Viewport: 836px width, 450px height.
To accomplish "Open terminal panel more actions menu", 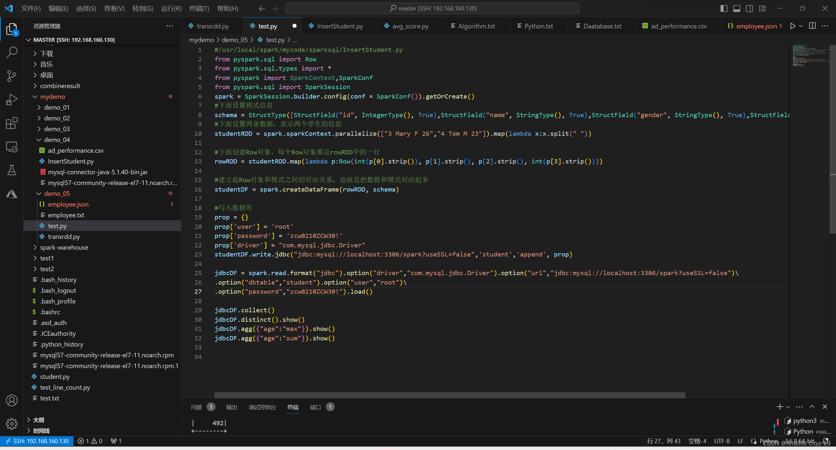I will (x=799, y=407).
